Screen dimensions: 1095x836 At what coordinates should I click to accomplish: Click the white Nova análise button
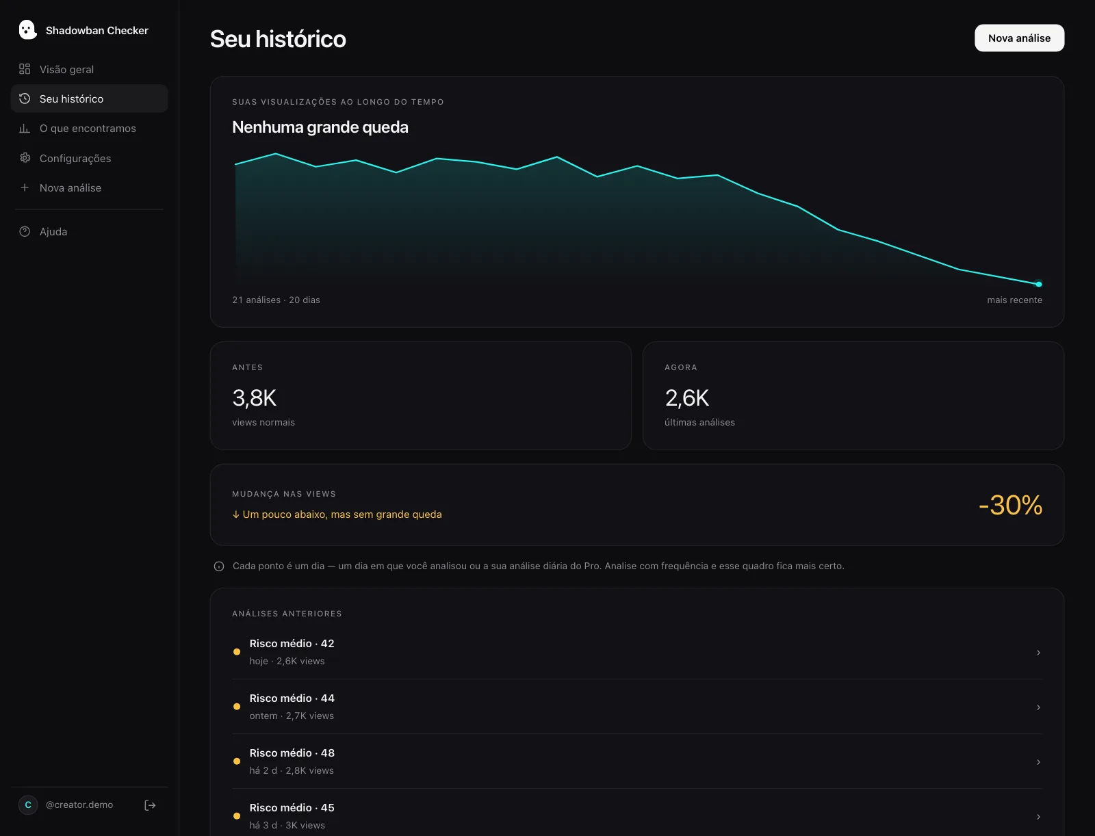(x=1019, y=38)
